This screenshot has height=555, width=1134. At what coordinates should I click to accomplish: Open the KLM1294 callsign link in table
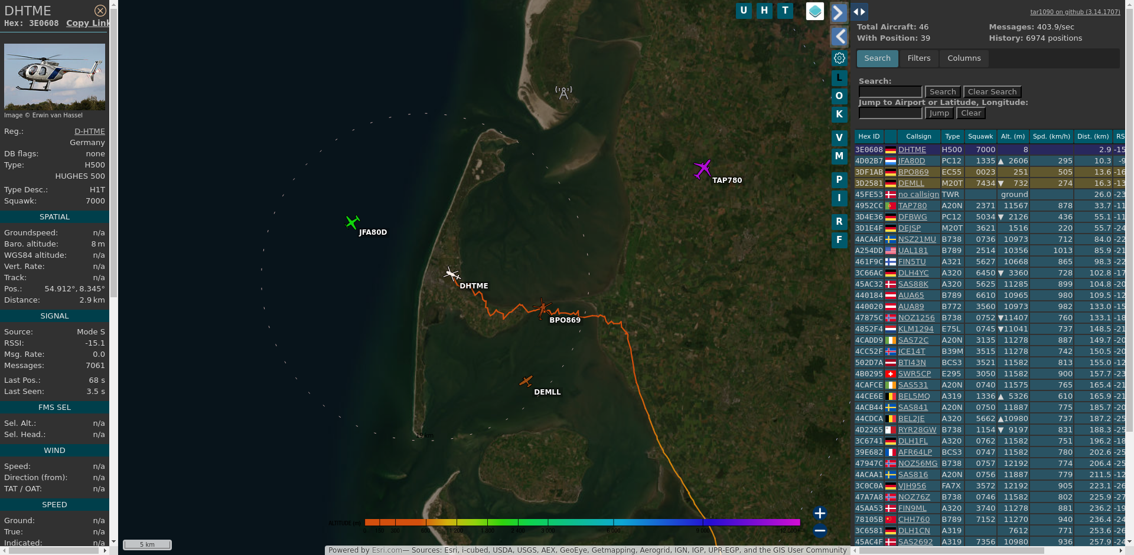(915, 329)
